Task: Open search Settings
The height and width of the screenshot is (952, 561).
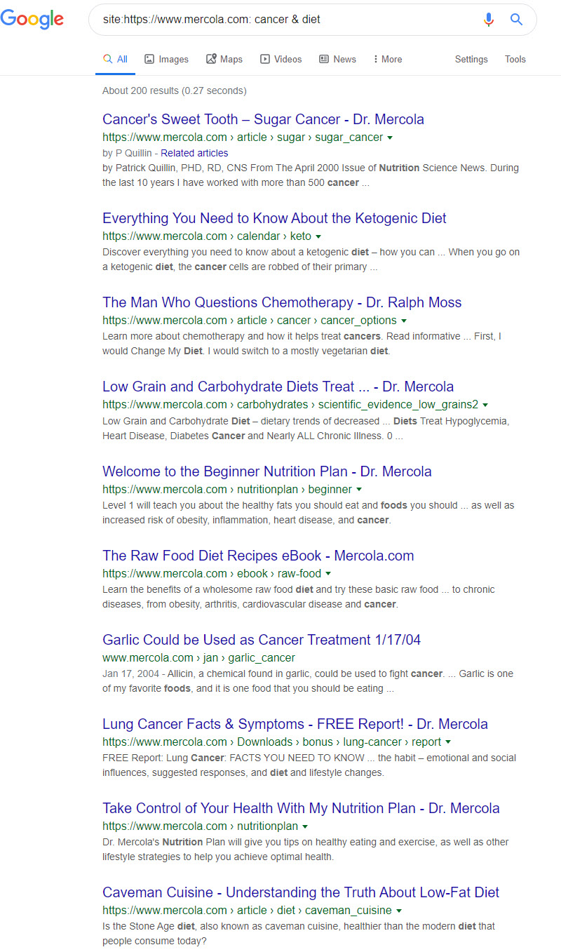Action: tap(471, 59)
